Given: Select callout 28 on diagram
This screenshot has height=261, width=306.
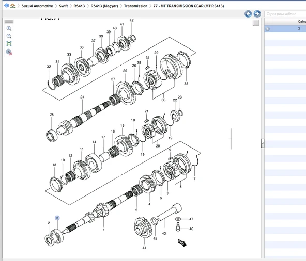Looking at the screenshot, I should (134, 66).
